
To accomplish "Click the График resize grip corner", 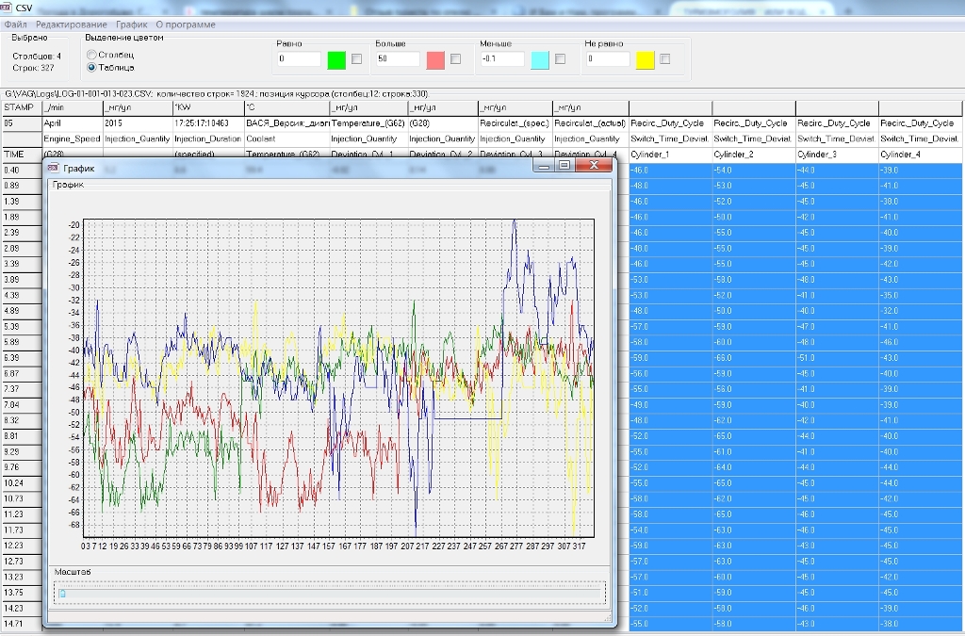I will coord(608,619).
